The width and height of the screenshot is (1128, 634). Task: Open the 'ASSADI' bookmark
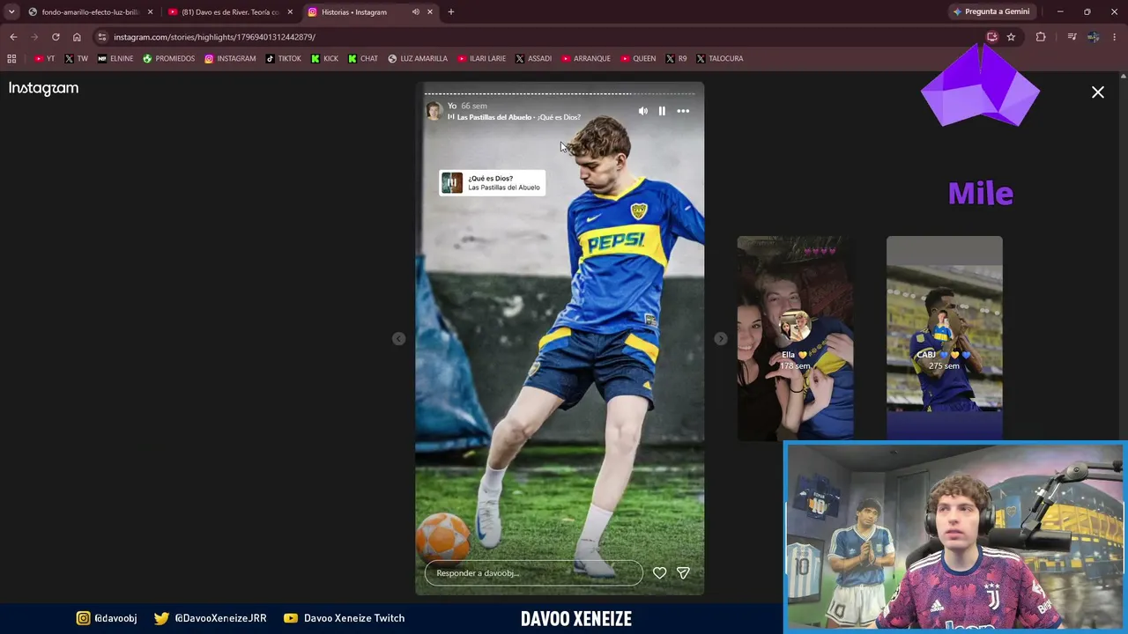(533, 59)
